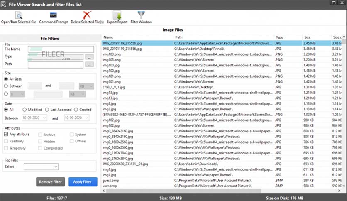Open the comparison operator dropdown
The height and width of the screenshot is (201, 347).
[x=17, y=94]
